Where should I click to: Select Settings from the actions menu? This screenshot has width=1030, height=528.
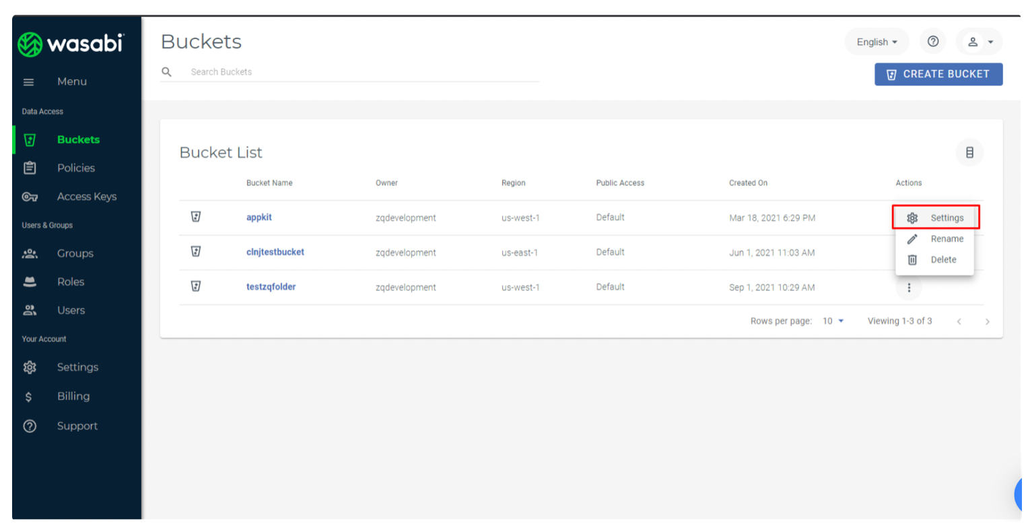936,218
